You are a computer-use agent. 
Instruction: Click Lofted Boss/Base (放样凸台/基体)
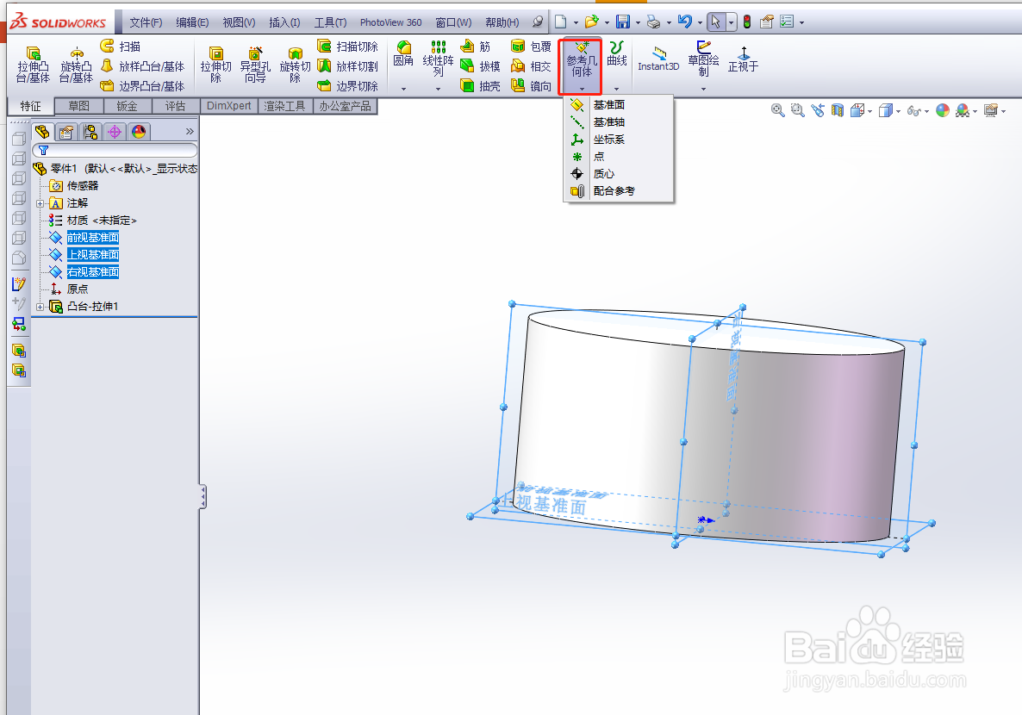pyautogui.click(x=143, y=65)
